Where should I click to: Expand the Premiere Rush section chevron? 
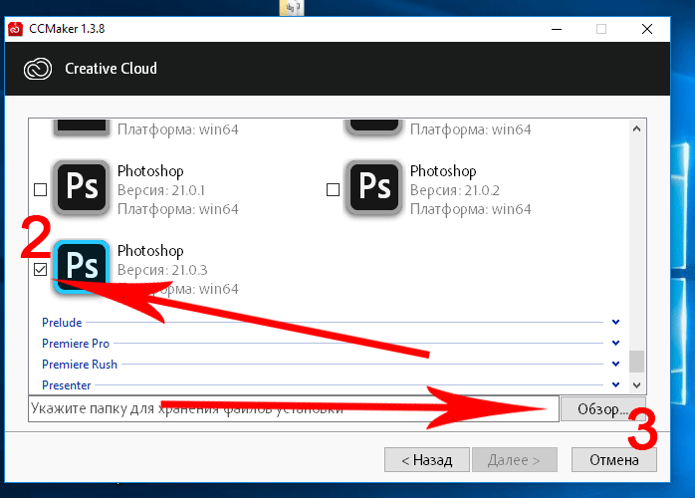(x=615, y=364)
